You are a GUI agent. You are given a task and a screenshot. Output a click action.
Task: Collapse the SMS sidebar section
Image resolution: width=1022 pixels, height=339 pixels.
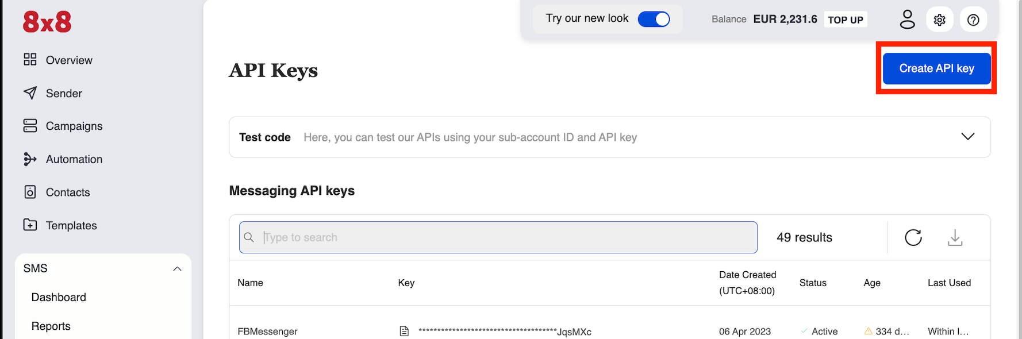click(x=177, y=269)
